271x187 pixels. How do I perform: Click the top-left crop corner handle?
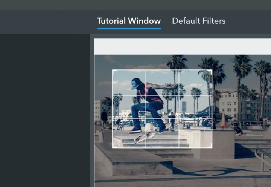click(114, 72)
